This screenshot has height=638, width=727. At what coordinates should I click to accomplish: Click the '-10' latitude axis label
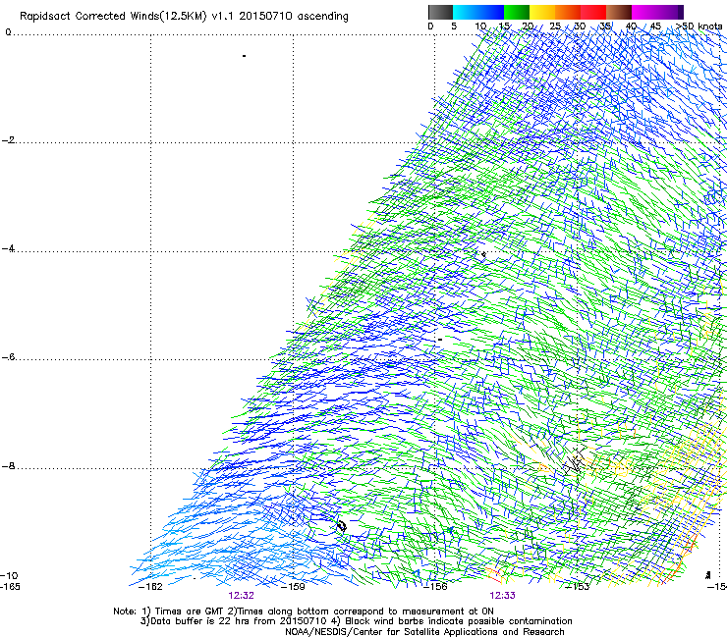pos(9,576)
